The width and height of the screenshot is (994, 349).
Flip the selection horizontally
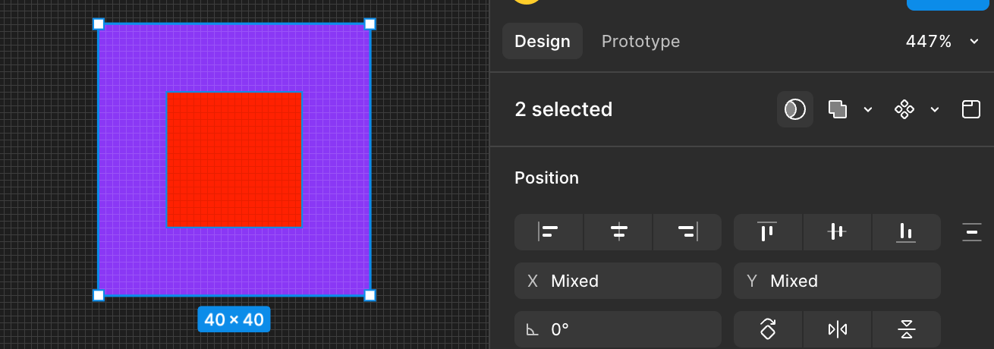click(x=838, y=329)
